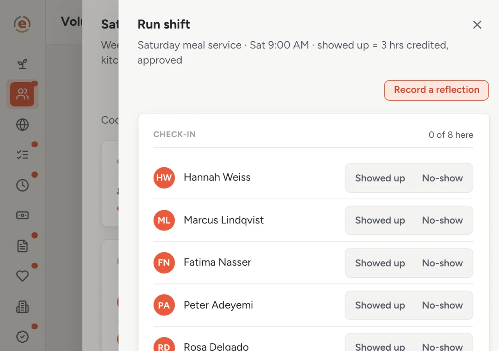Open the globe icon in sidebar
This screenshot has width=499, height=351.
(x=22, y=124)
